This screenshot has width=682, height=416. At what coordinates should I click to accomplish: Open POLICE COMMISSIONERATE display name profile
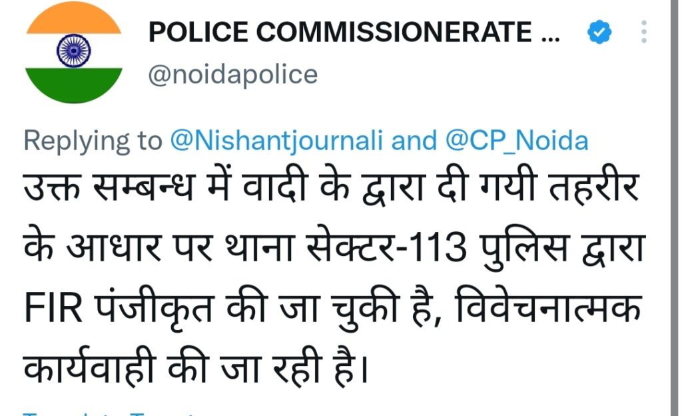coord(340,32)
